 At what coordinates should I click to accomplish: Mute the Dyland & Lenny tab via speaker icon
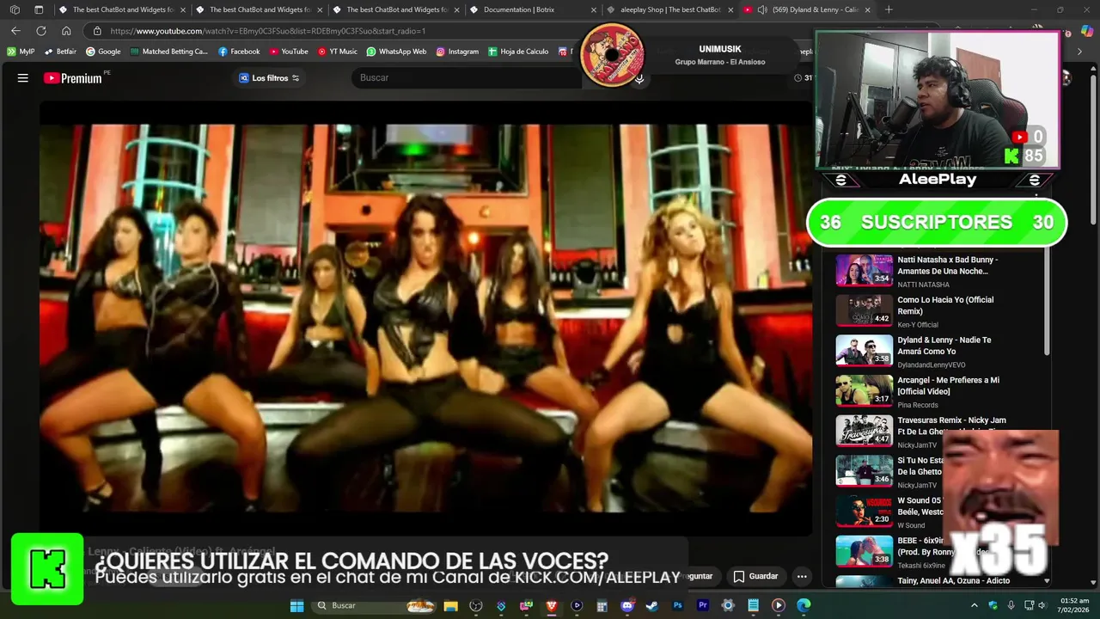click(x=762, y=9)
